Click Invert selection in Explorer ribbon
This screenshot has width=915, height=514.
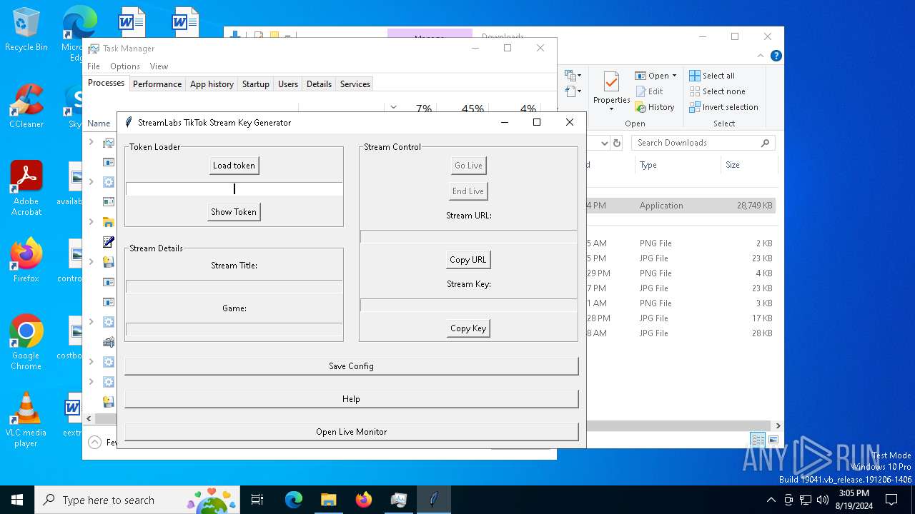[x=723, y=107]
